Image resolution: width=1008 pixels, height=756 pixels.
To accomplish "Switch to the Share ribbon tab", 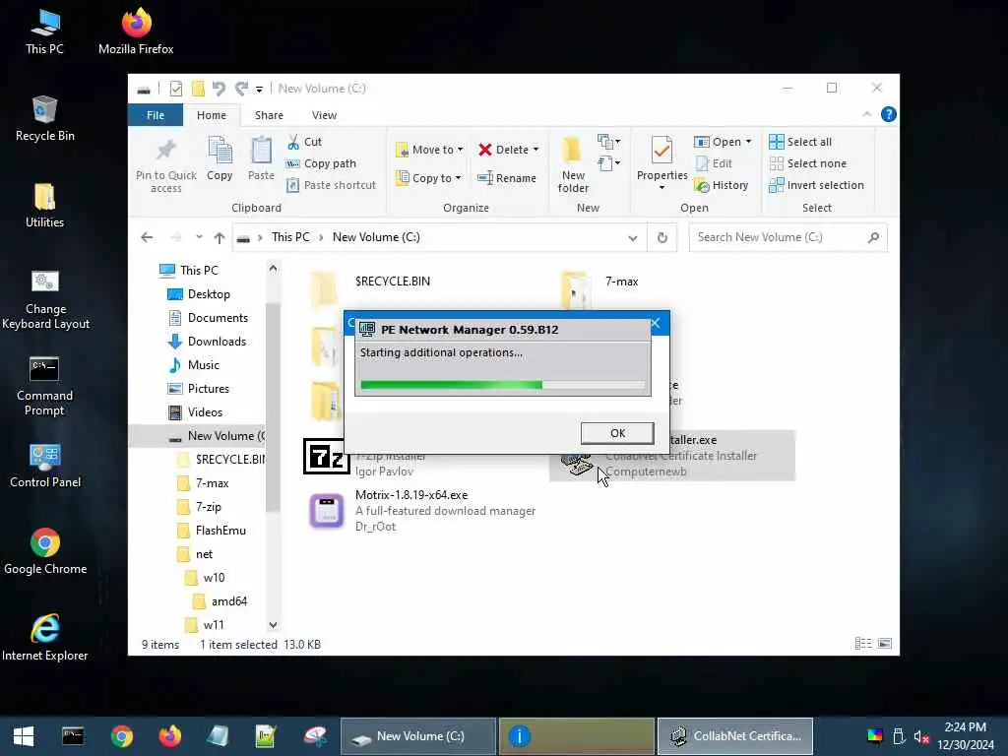I will [269, 115].
